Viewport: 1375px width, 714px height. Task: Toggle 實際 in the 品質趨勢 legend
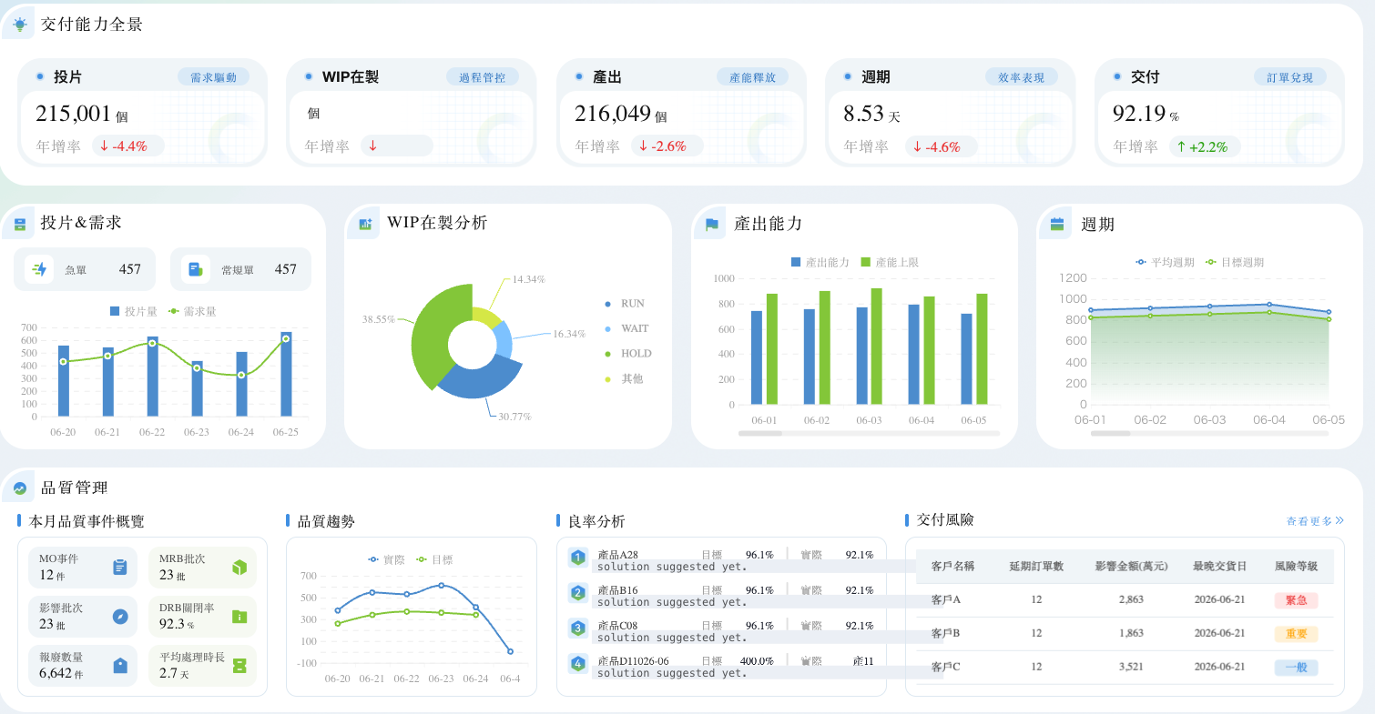[386, 559]
